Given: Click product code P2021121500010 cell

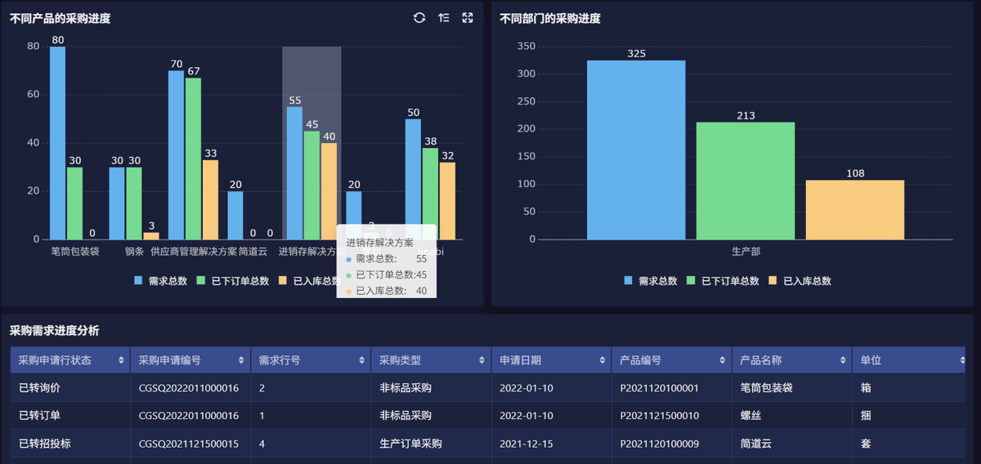Looking at the screenshot, I should pyautogui.click(x=660, y=416).
